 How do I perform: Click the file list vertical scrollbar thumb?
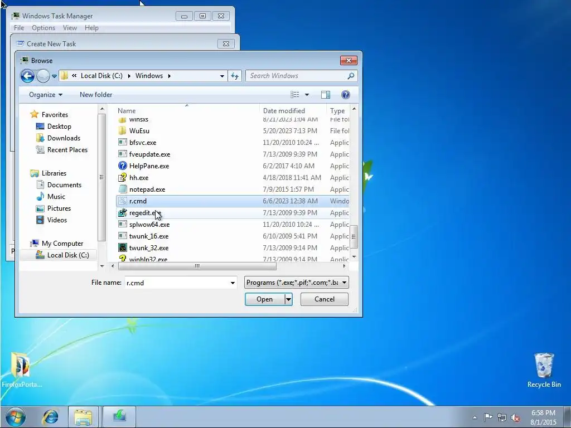(x=354, y=236)
